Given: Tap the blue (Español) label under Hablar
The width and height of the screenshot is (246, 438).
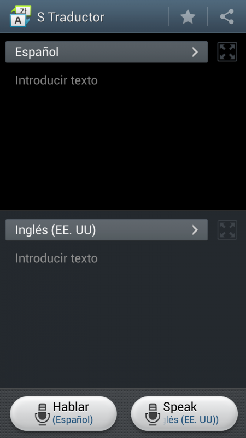Looking at the screenshot, I should (x=73, y=419).
